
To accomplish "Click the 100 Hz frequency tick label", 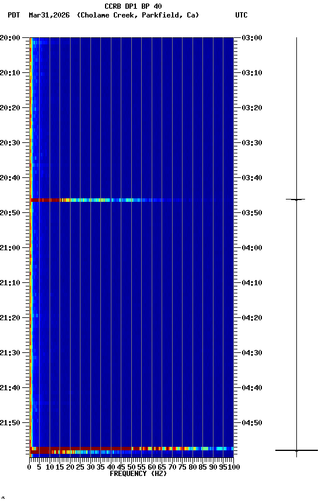I will pyautogui.click(x=234, y=467).
